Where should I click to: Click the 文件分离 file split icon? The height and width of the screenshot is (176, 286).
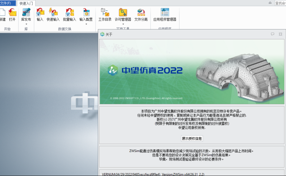[141, 12]
